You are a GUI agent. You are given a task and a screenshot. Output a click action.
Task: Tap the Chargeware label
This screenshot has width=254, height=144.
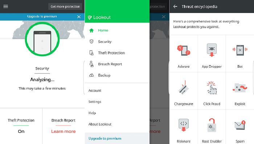[x=184, y=104]
